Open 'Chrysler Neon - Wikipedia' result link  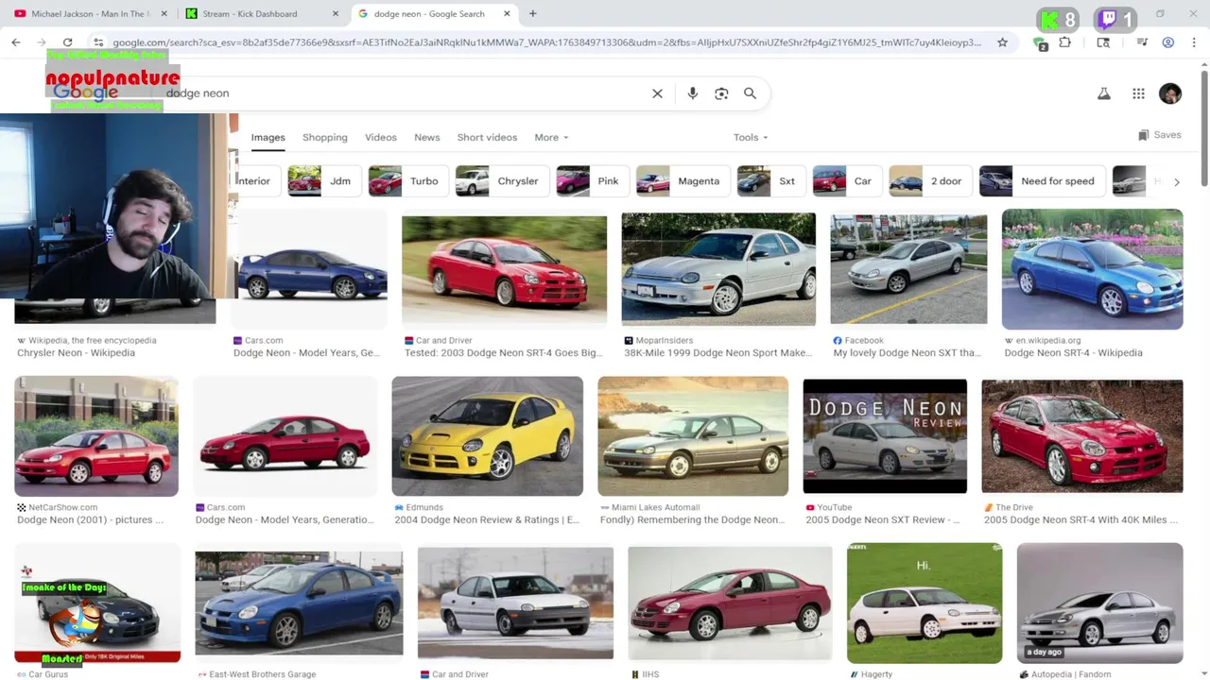tap(76, 353)
